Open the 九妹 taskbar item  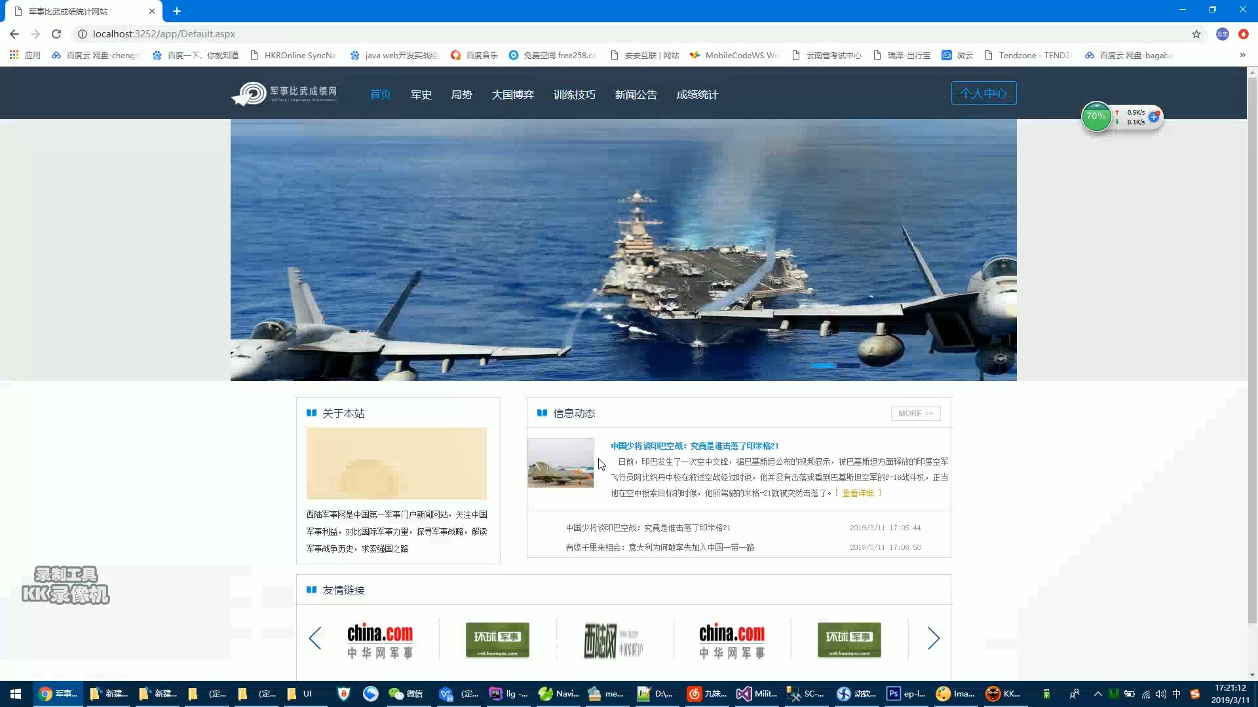708,694
